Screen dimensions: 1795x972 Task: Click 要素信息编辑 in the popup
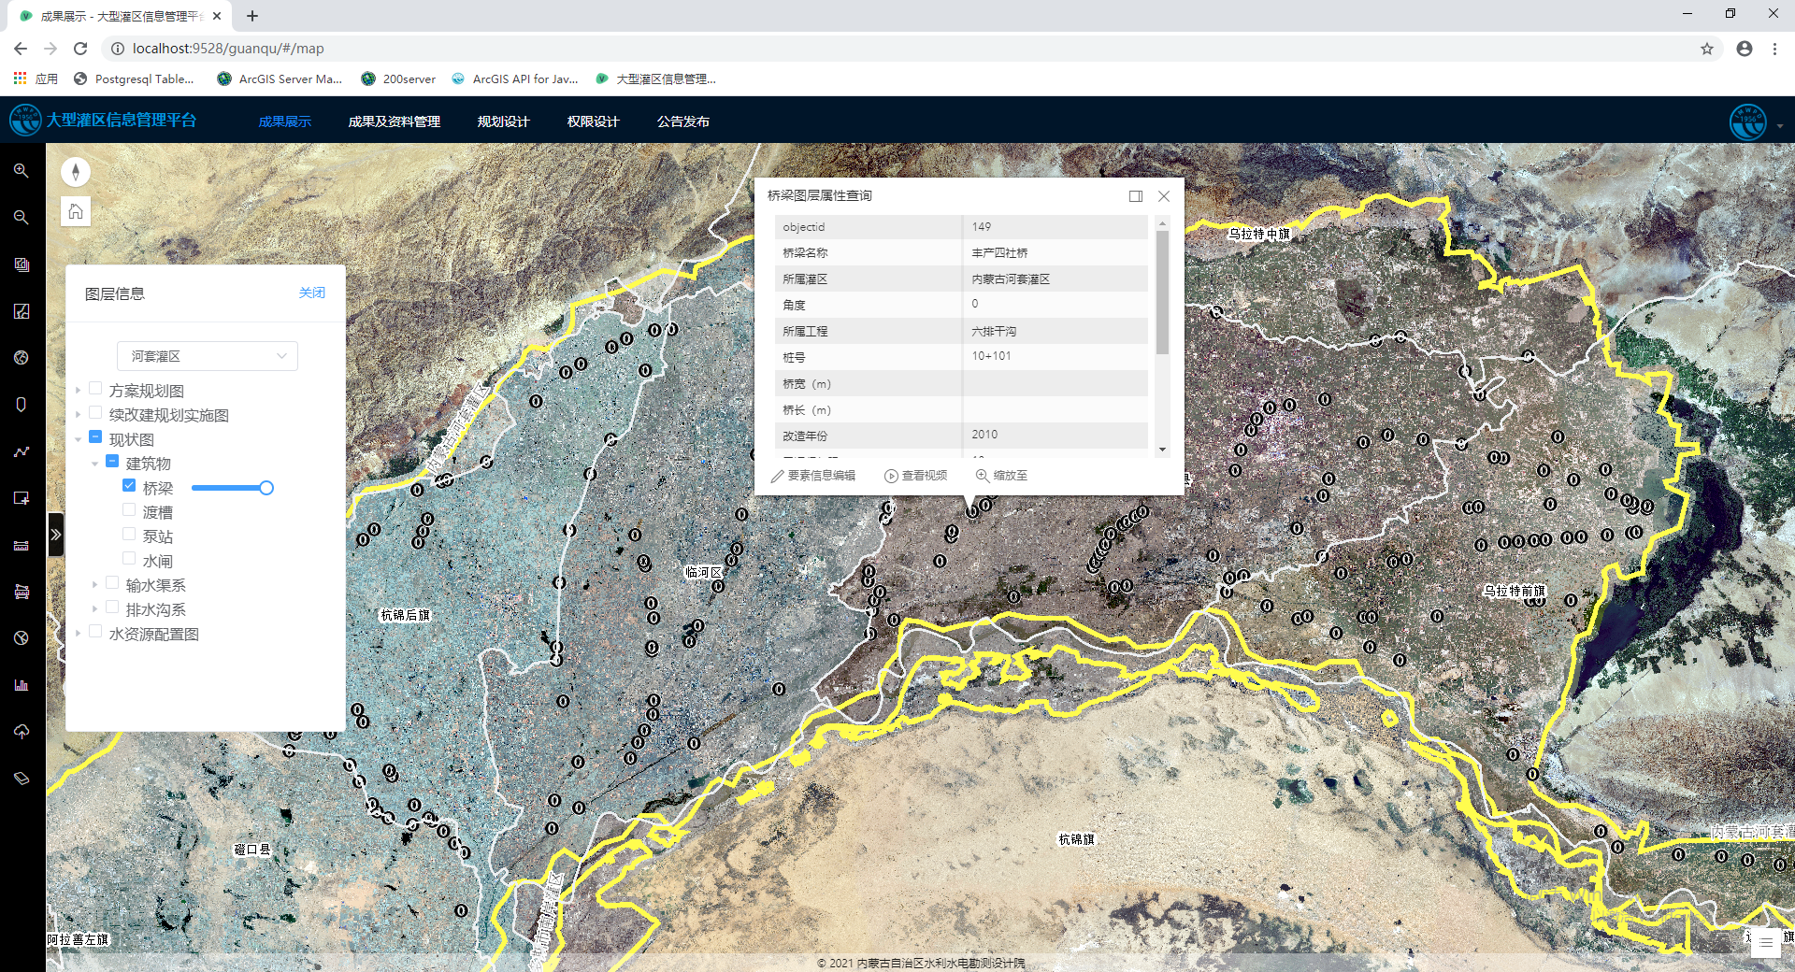[812, 476]
